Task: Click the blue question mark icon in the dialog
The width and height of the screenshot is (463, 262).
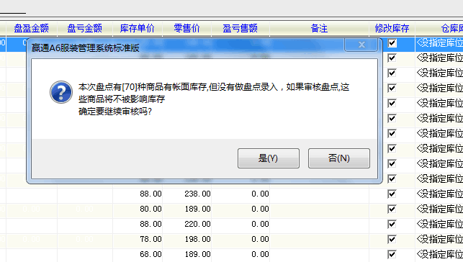Action: [x=61, y=92]
